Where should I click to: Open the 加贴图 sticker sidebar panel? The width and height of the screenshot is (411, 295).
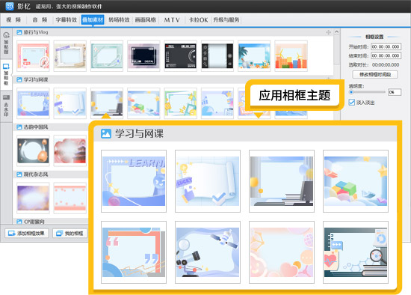(x=6, y=43)
